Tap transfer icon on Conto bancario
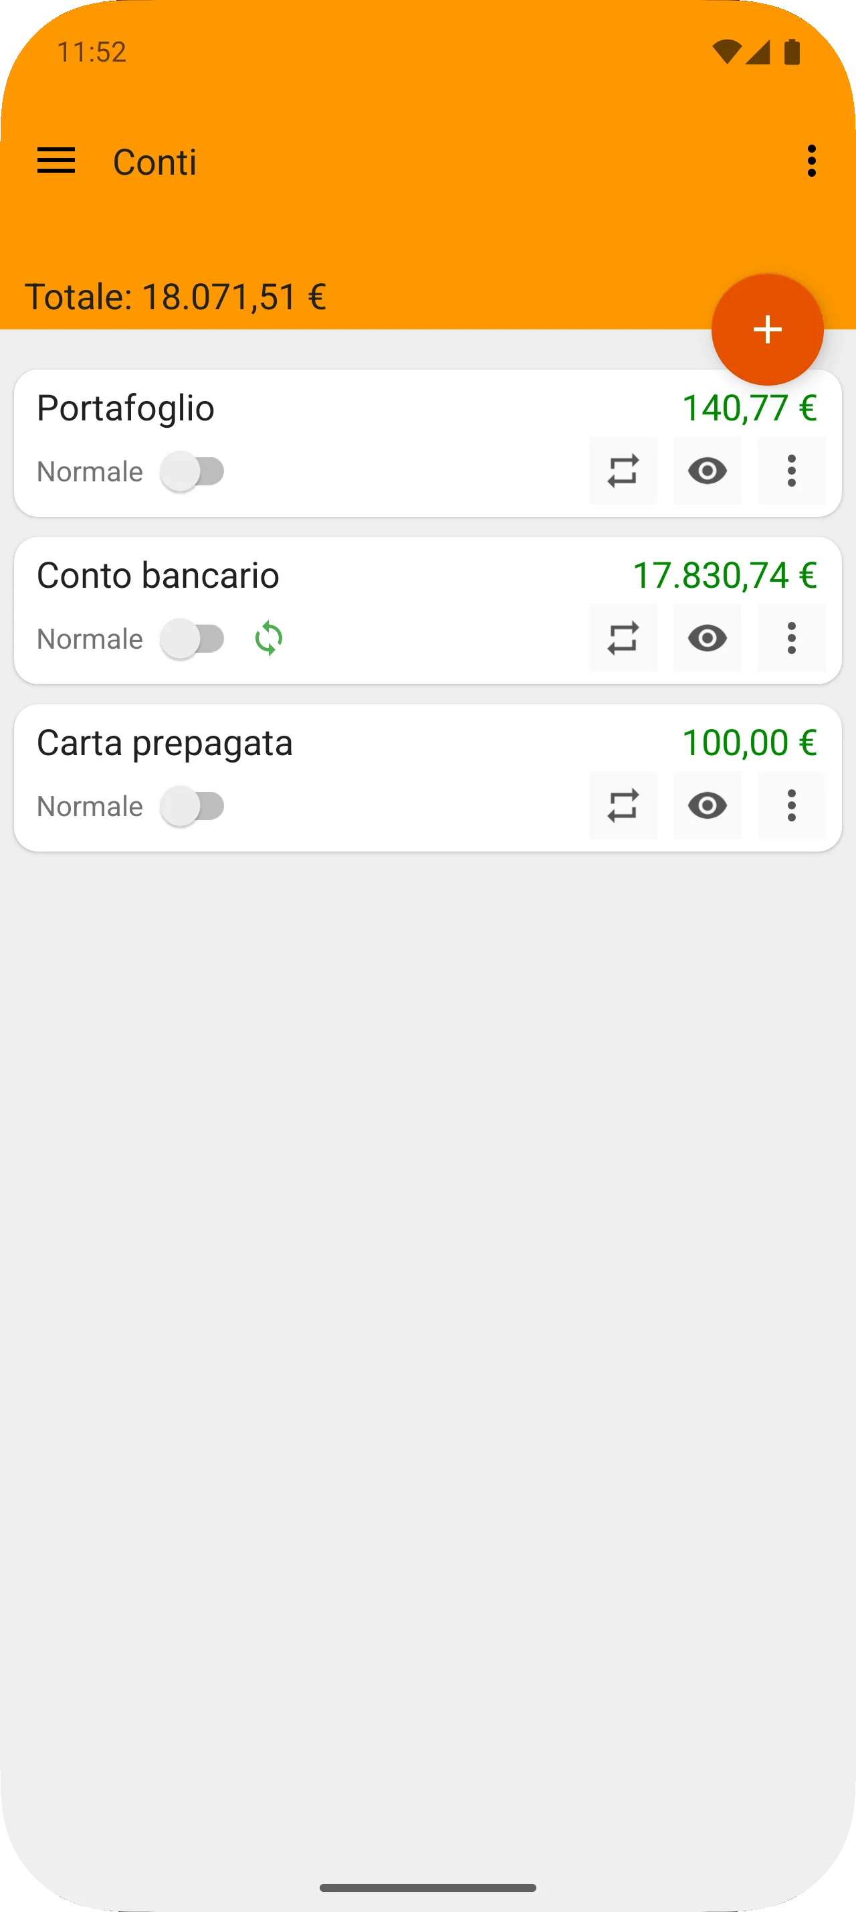Screen dimensions: 856x1912 pyautogui.click(x=623, y=638)
